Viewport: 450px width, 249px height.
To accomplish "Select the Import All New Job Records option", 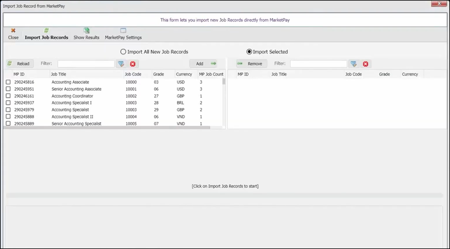I will [x=123, y=51].
